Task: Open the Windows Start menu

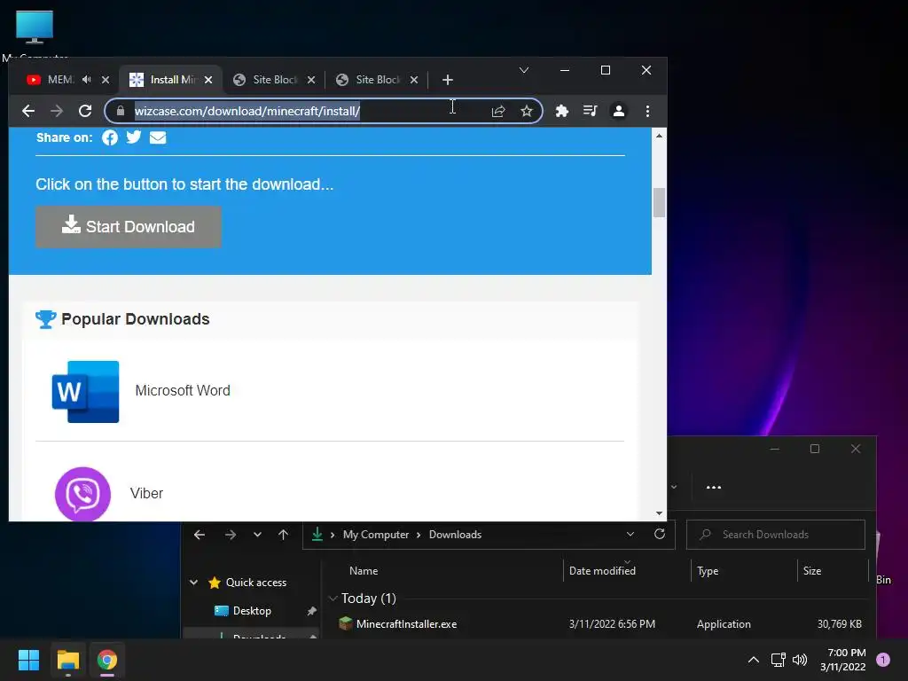Action: (28, 660)
